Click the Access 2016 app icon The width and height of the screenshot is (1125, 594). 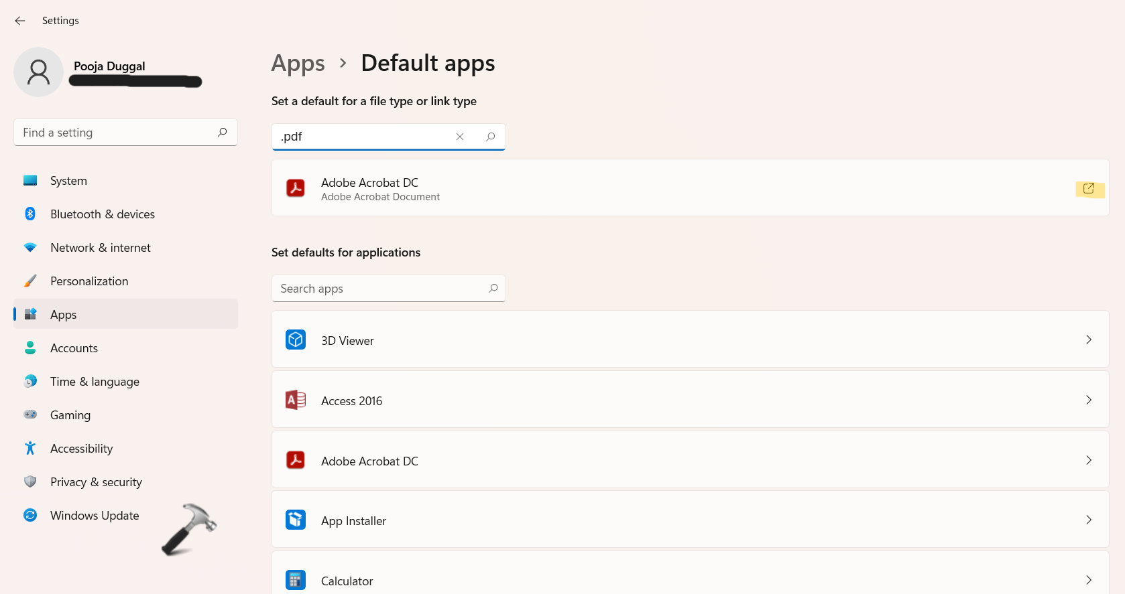pos(296,400)
